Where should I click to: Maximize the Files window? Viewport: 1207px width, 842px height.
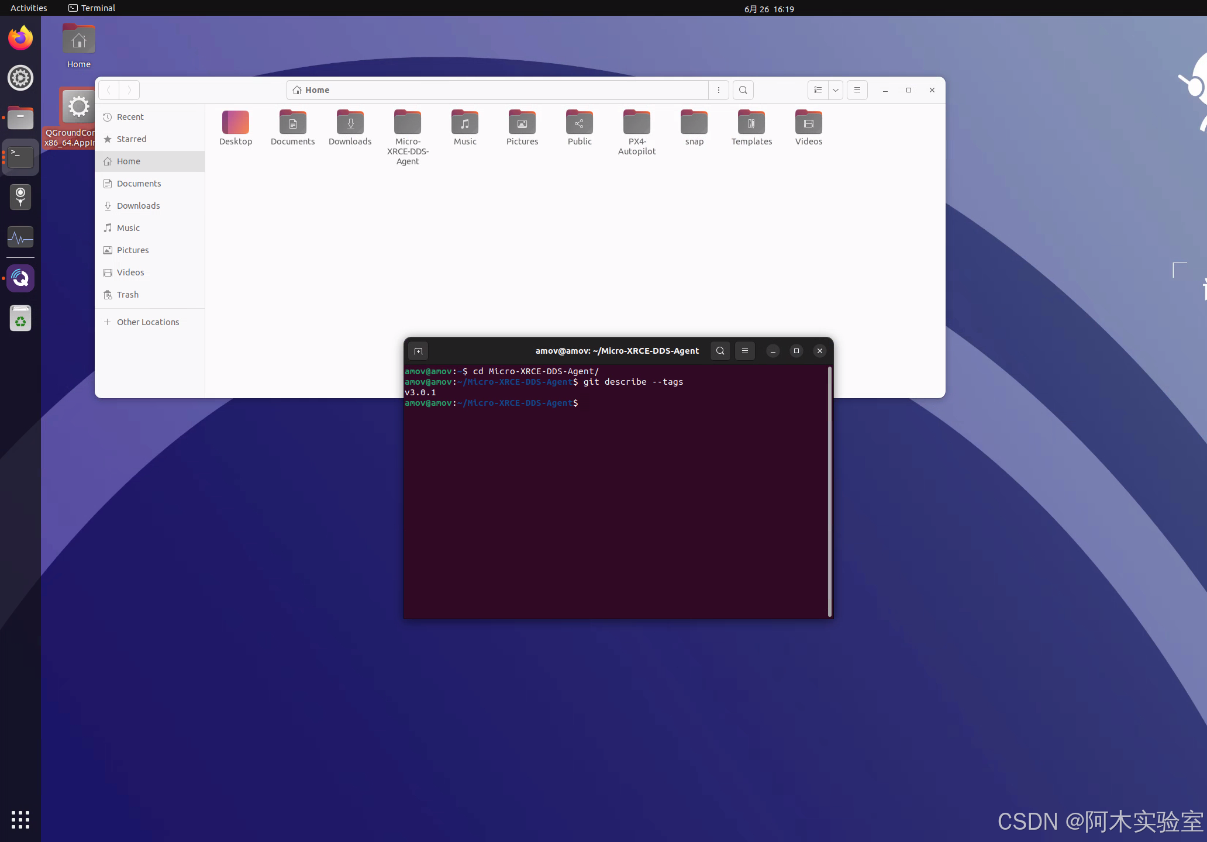click(909, 90)
